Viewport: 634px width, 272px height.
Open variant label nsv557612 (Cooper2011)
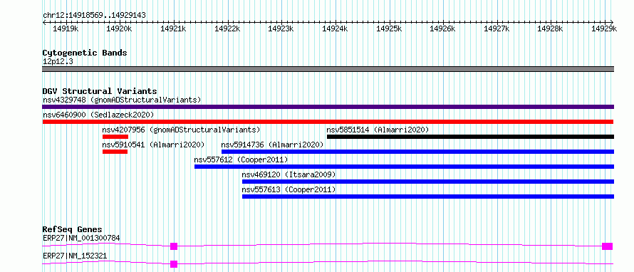tap(241, 159)
